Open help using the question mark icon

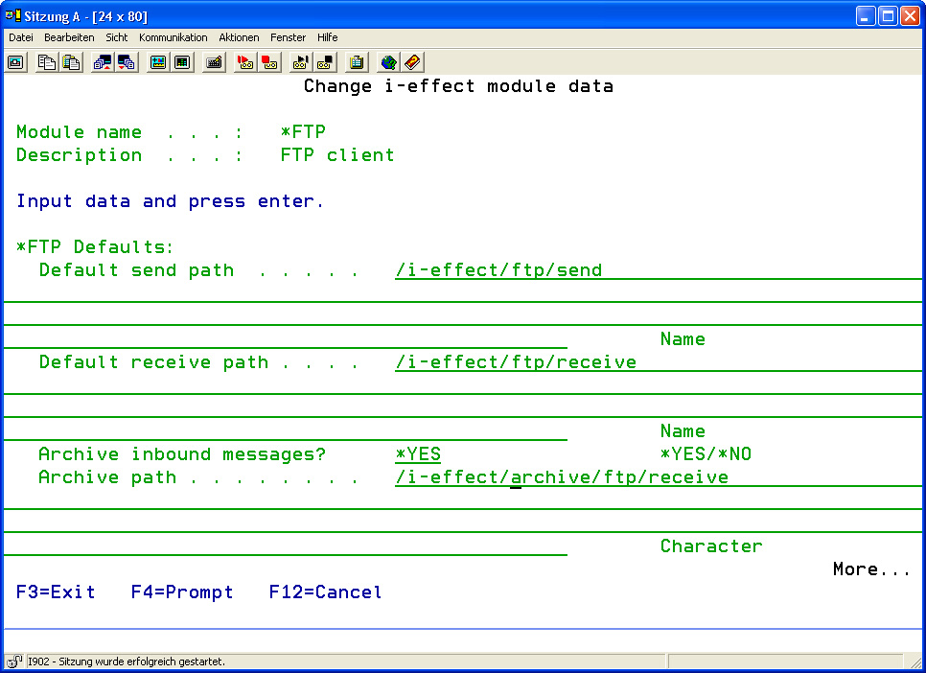[412, 62]
